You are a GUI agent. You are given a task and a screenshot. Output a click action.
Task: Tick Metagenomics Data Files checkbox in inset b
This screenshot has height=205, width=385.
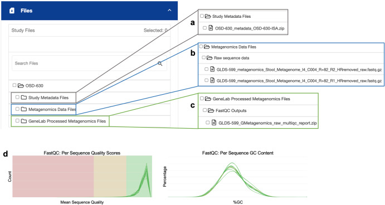pyautogui.click(x=201, y=46)
